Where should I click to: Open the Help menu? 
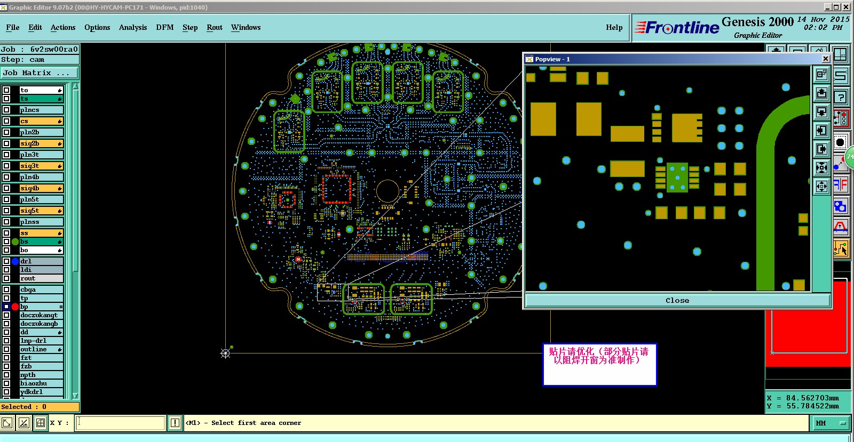coord(614,28)
